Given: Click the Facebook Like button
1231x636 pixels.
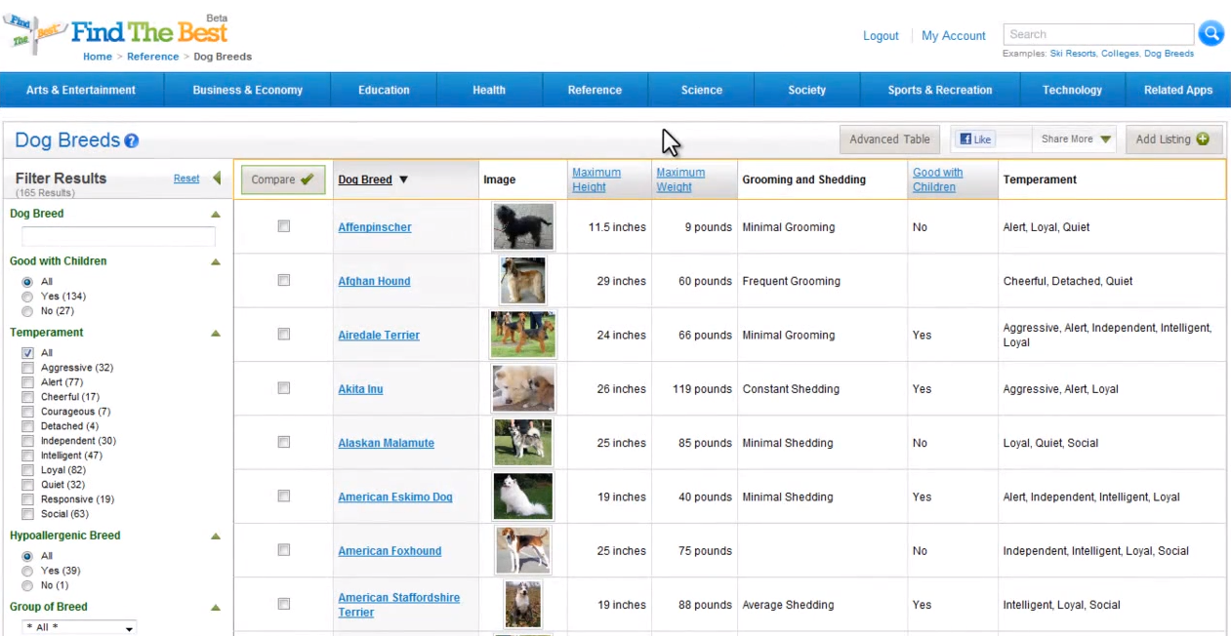Looking at the screenshot, I should [975, 139].
